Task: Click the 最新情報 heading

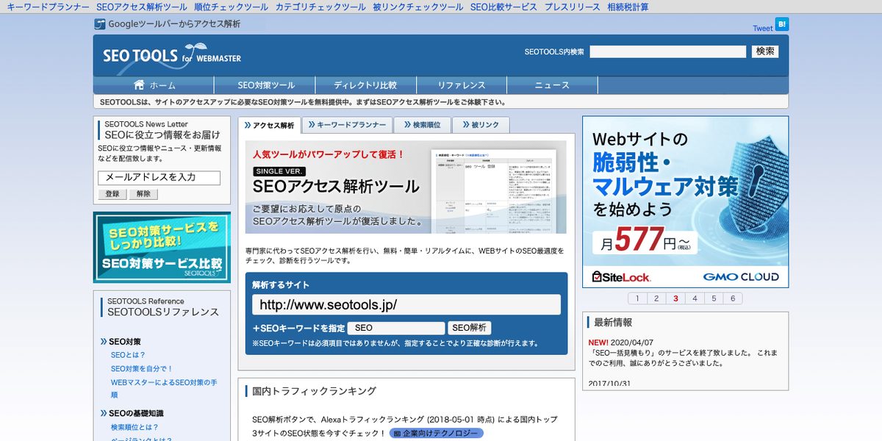Action: pos(613,322)
